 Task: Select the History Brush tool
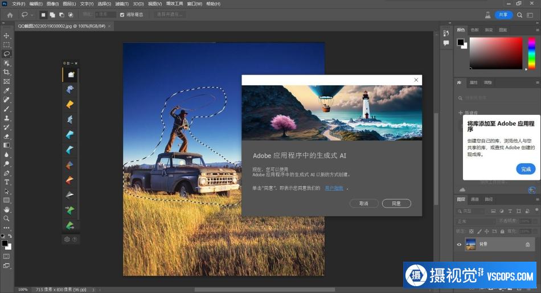[6, 127]
